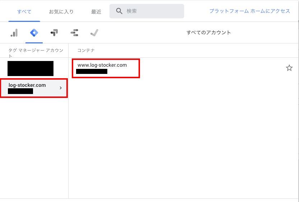Open the お気に入り tab
The width and height of the screenshot is (299, 202).
point(61,11)
